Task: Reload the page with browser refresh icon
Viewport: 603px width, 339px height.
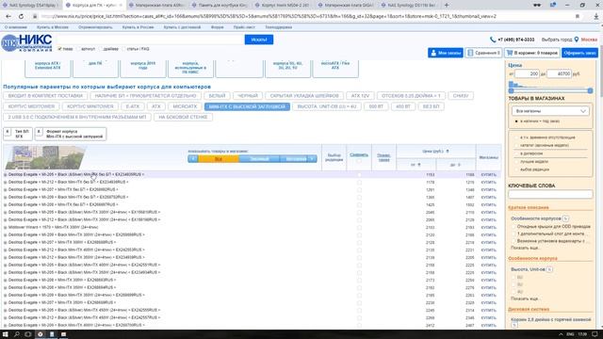Action: point(21,17)
